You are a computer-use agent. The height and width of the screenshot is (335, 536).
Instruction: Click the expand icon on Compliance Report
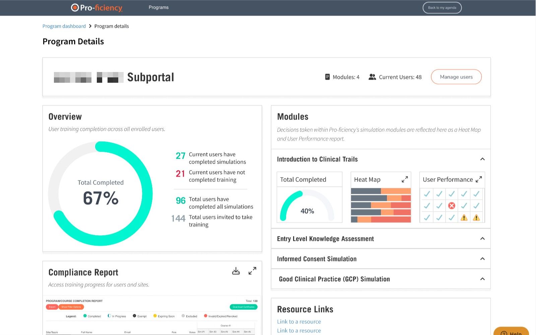252,270
